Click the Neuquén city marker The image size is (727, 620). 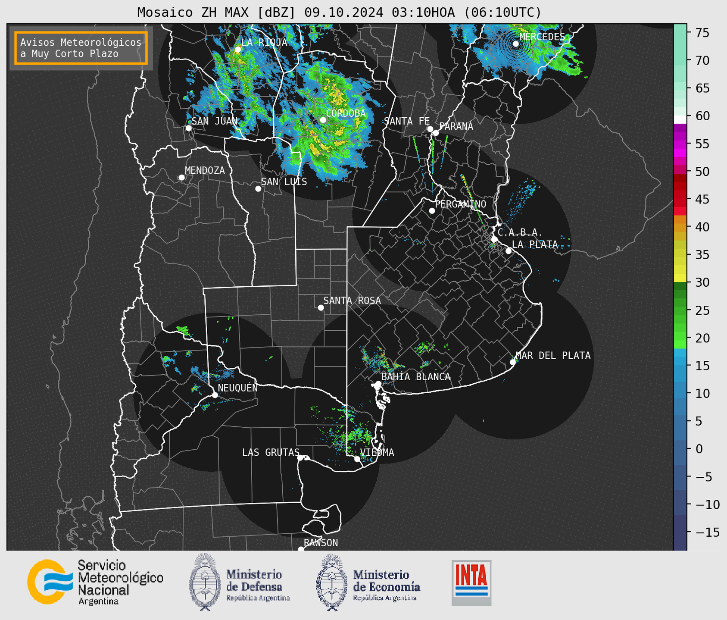click(215, 395)
